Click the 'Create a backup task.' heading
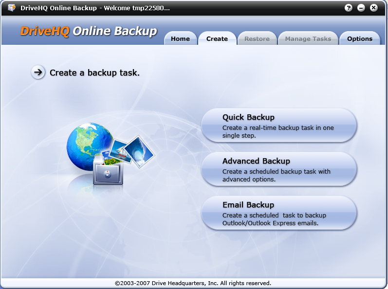This screenshot has height=289, width=388. [94, 72]
